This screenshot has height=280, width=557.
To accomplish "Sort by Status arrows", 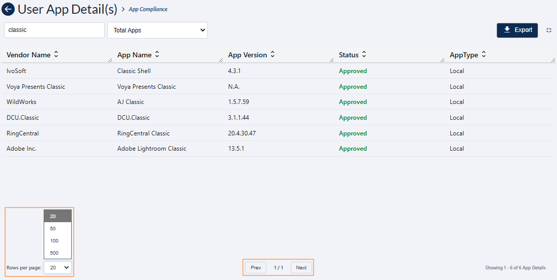I will [x=364, y=55].
